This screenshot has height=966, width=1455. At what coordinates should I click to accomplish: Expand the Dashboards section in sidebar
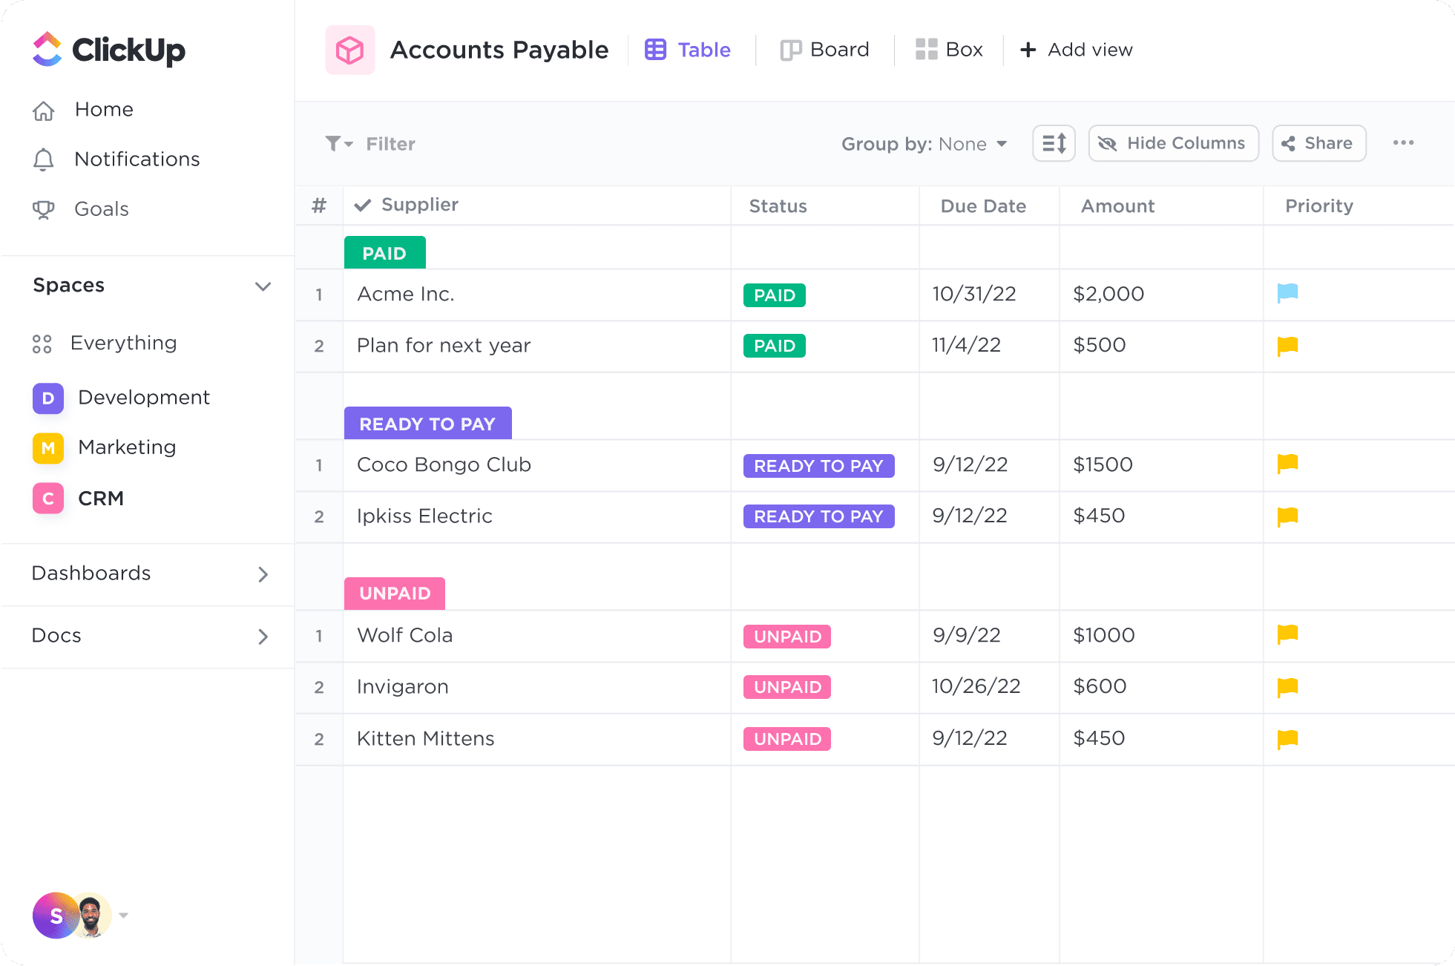(x=263, y=574)
